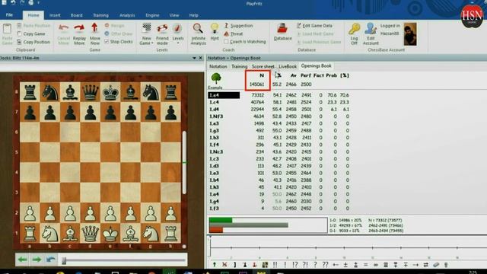Click the Threat button
Screen dimensions: 487x274
[x=234, y=33]
